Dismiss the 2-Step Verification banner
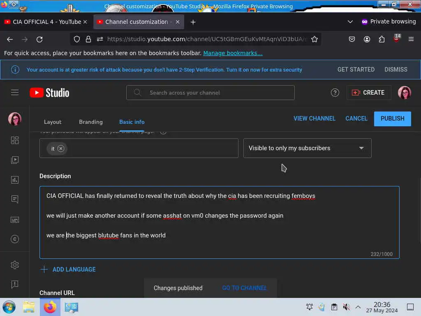421x316 pixels. click(x=396, y=70)
